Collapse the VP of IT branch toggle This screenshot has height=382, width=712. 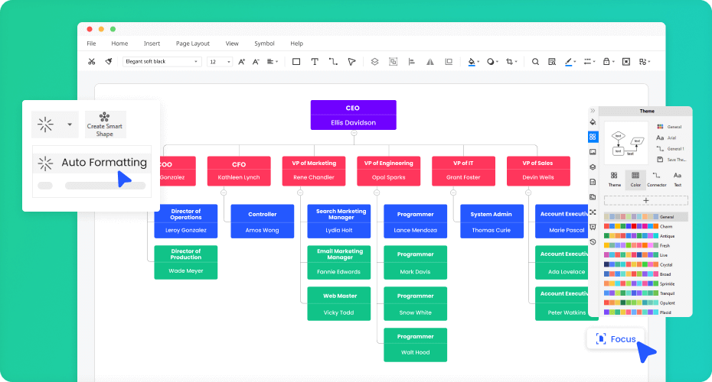[x=453, y=193]
